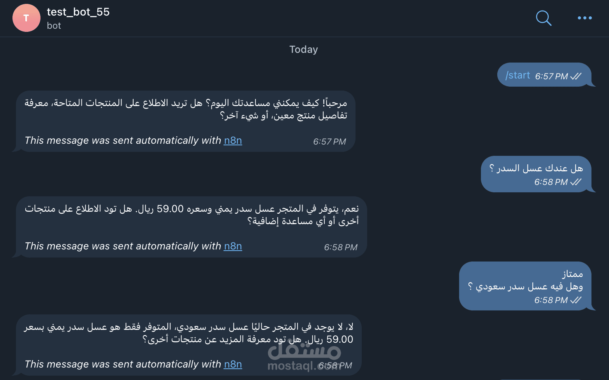The height and width of the screenshot is (380, 609).
Task: Open the three-dots more options menu
Action: [x=584, y=18]
